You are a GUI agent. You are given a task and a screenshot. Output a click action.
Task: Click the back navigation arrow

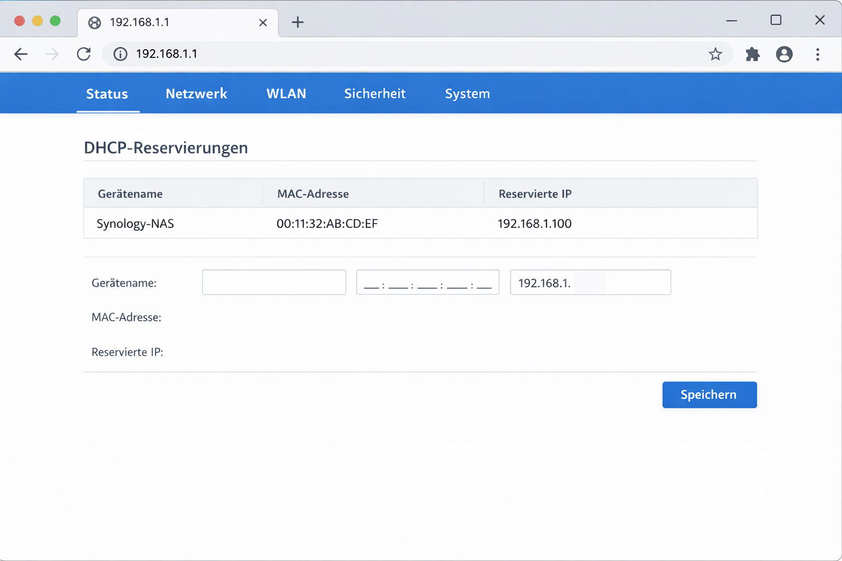(x=21, y=54)
